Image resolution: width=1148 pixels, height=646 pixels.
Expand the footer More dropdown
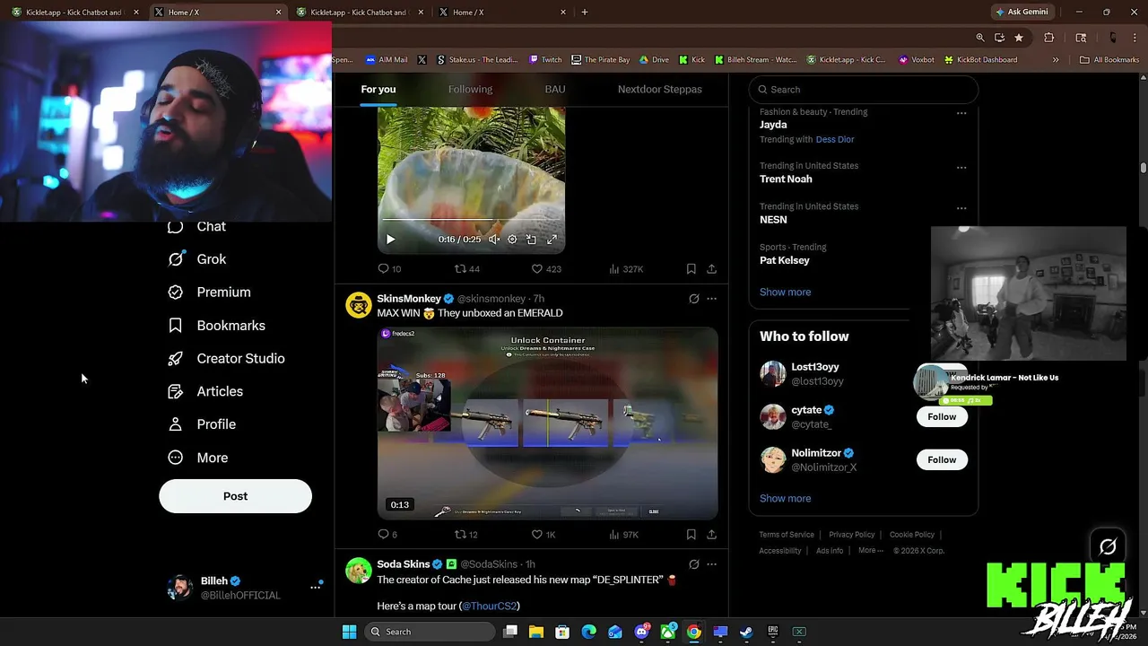[870, 551]
